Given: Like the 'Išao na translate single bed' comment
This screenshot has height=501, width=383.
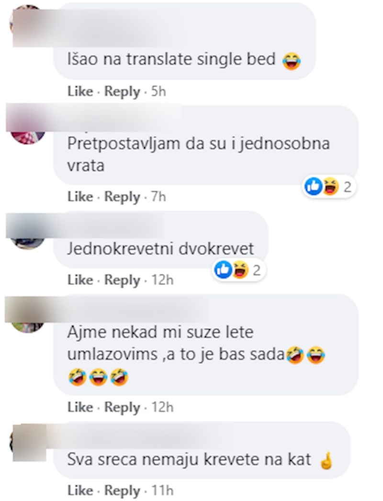Looking at the screenshot, I should pyautogui.click(x=80, y=92).
